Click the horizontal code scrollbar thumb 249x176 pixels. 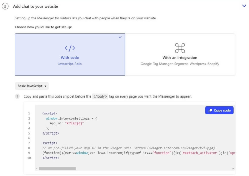coord(52,169)
